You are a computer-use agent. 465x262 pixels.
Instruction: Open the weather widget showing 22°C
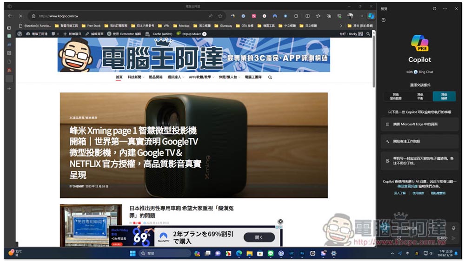pyautogui.click(x=15, y=253)
